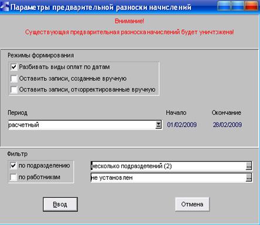
Task: Click the end date 28/02/2009
Action: click(x=227, y=125)
